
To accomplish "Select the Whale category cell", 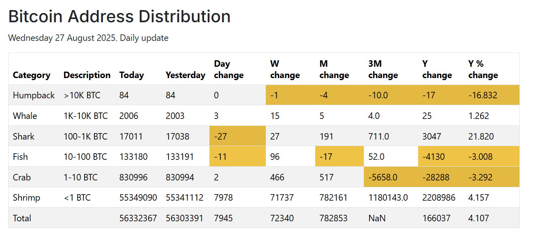I will (25, 116).
